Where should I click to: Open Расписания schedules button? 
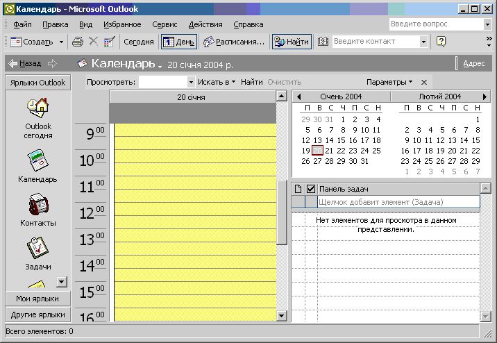point(234,42)
